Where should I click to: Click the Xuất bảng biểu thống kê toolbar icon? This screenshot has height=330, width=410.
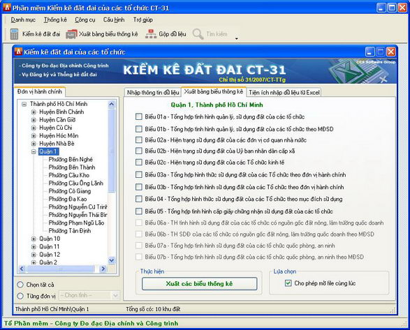click(x=71, y=34)
